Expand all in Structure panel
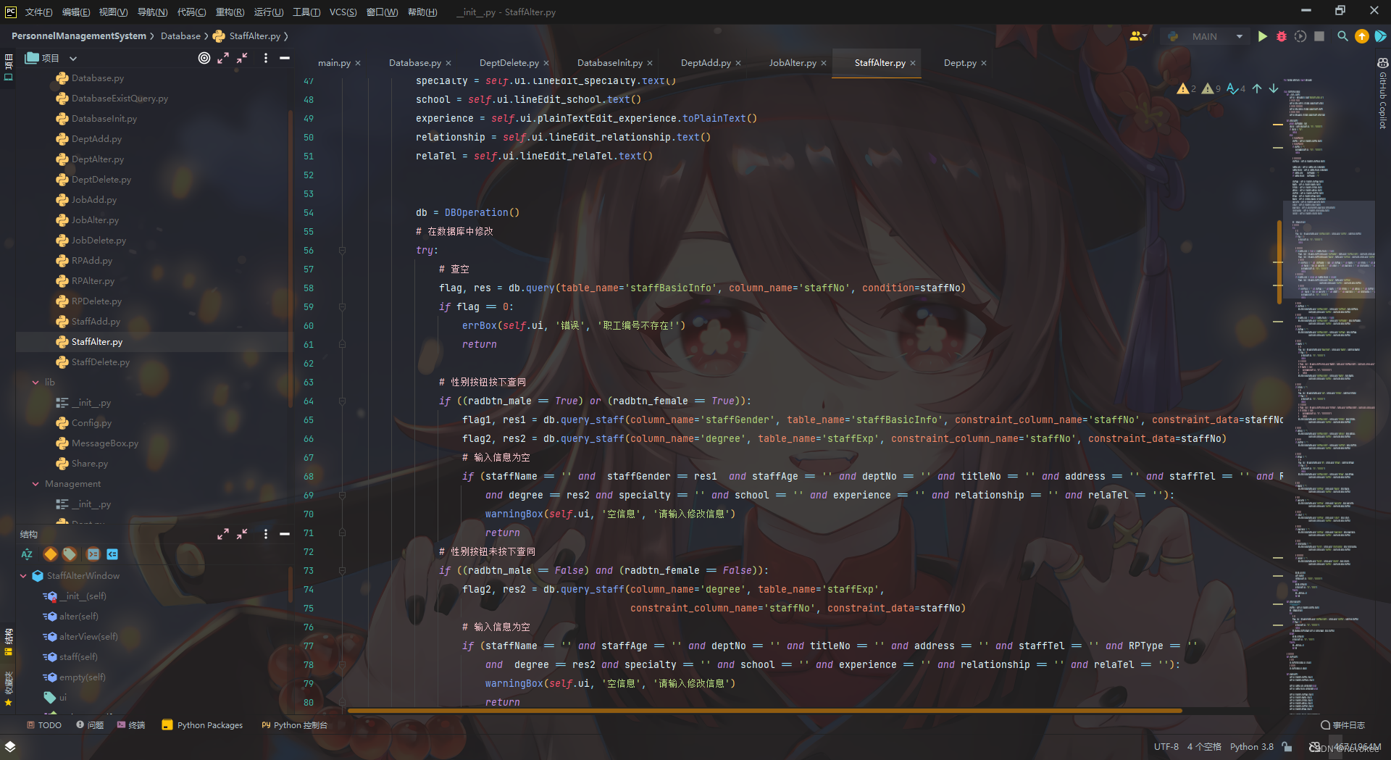Image resolution: width=1391 pixels, height=760 pixels. (x=223, y=534)
